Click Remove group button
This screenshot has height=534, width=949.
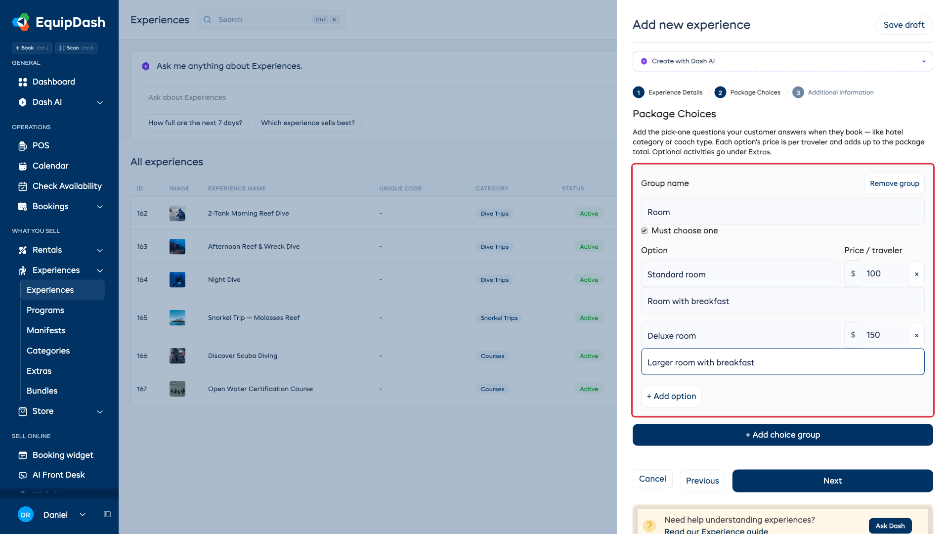[x=894, y=183]
